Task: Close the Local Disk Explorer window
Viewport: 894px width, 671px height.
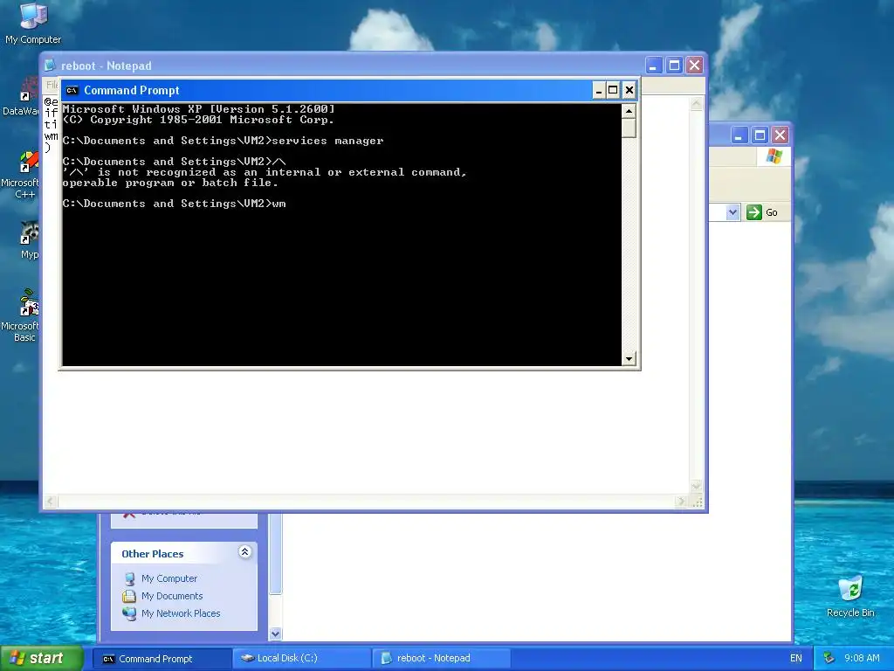Action: click(780, 135)
